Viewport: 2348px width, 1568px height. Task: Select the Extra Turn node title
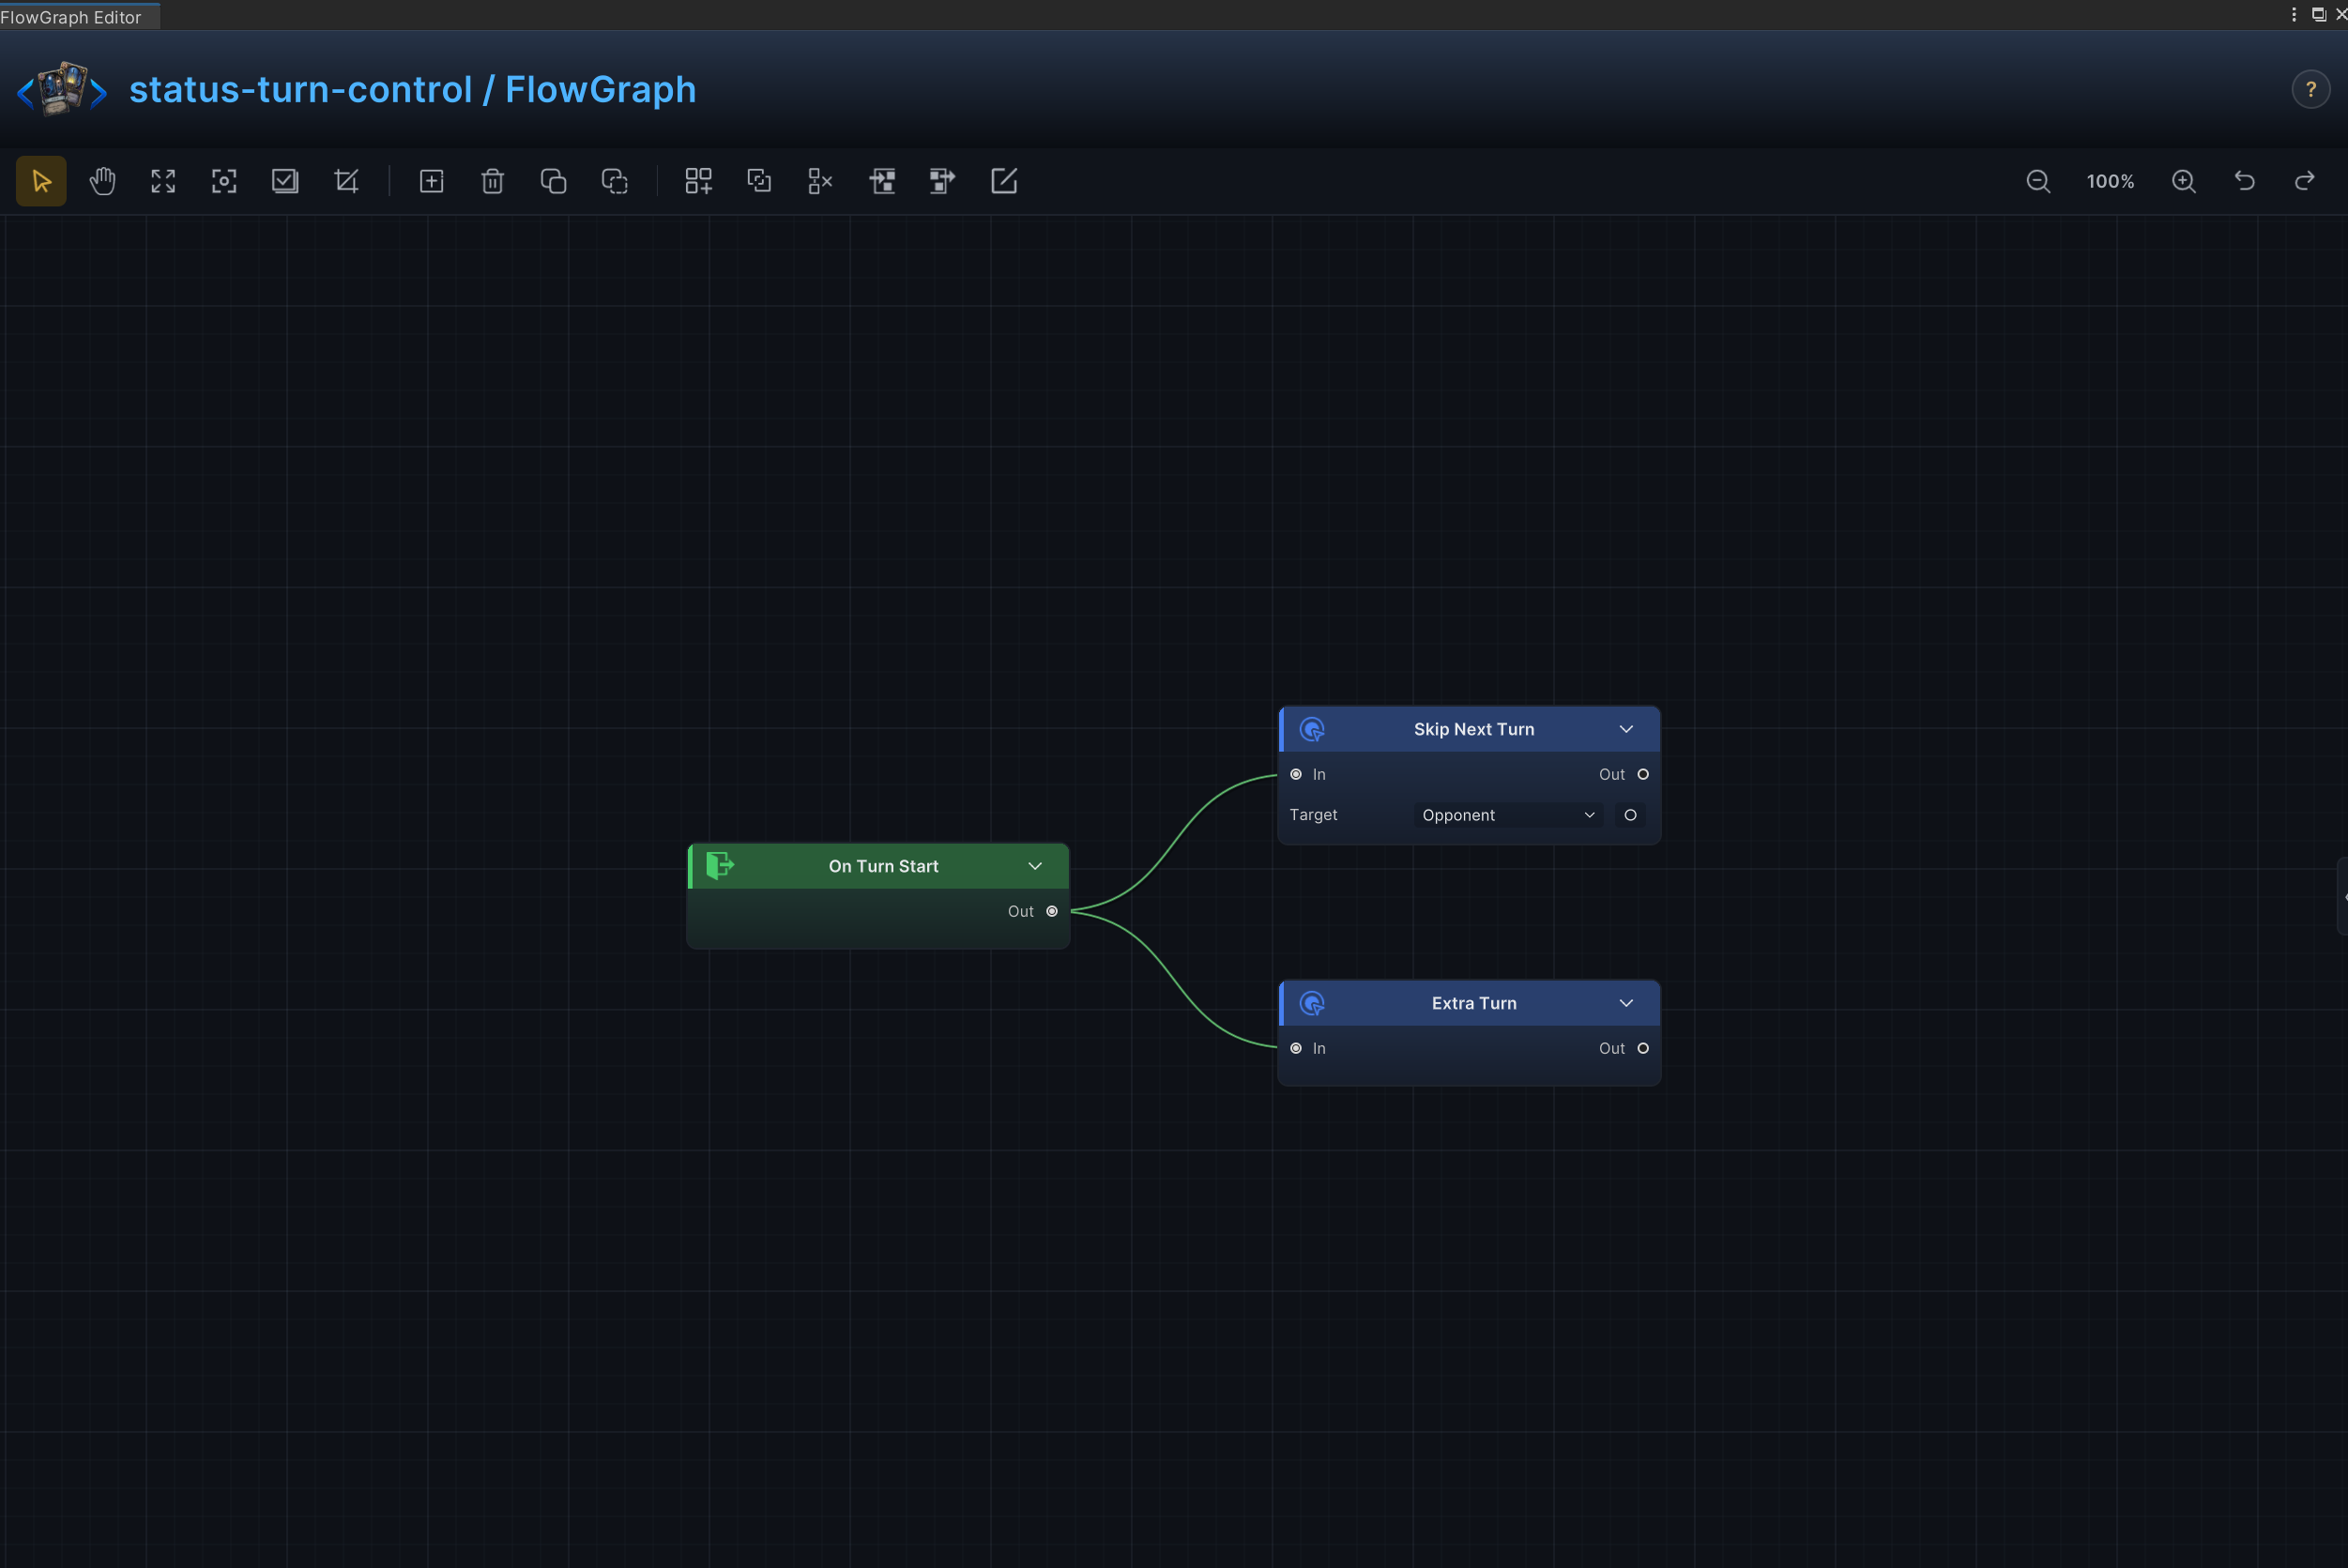click(1474, 1003)
